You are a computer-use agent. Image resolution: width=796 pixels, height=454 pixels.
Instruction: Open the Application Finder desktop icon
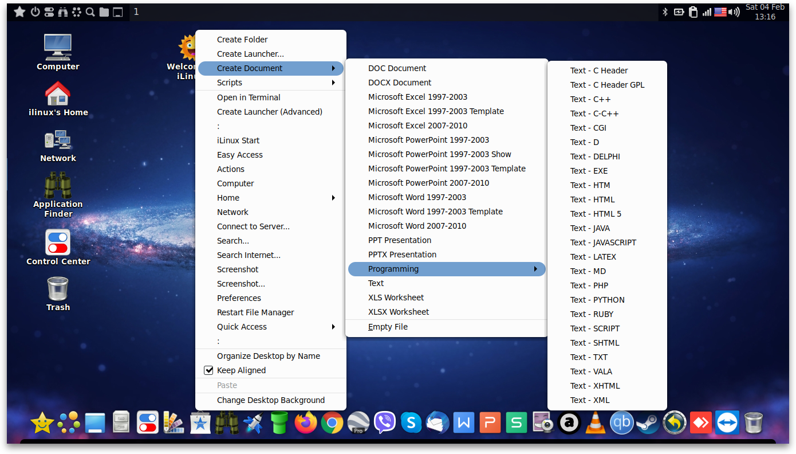[x=58, y=195]
